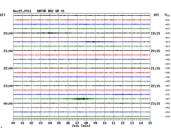
Task: Click the 01 minute tick label
Action: coord(22,123)
